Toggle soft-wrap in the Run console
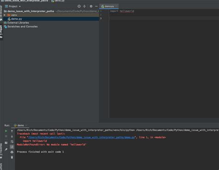The width and height of the screenshot is (219, 170). [x=12, y=141]
